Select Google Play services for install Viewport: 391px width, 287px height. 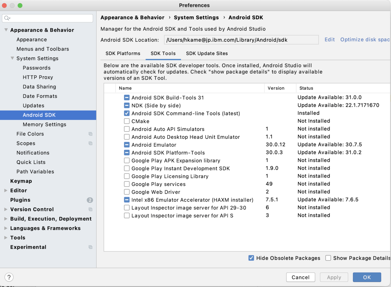(x=127, y=184)
